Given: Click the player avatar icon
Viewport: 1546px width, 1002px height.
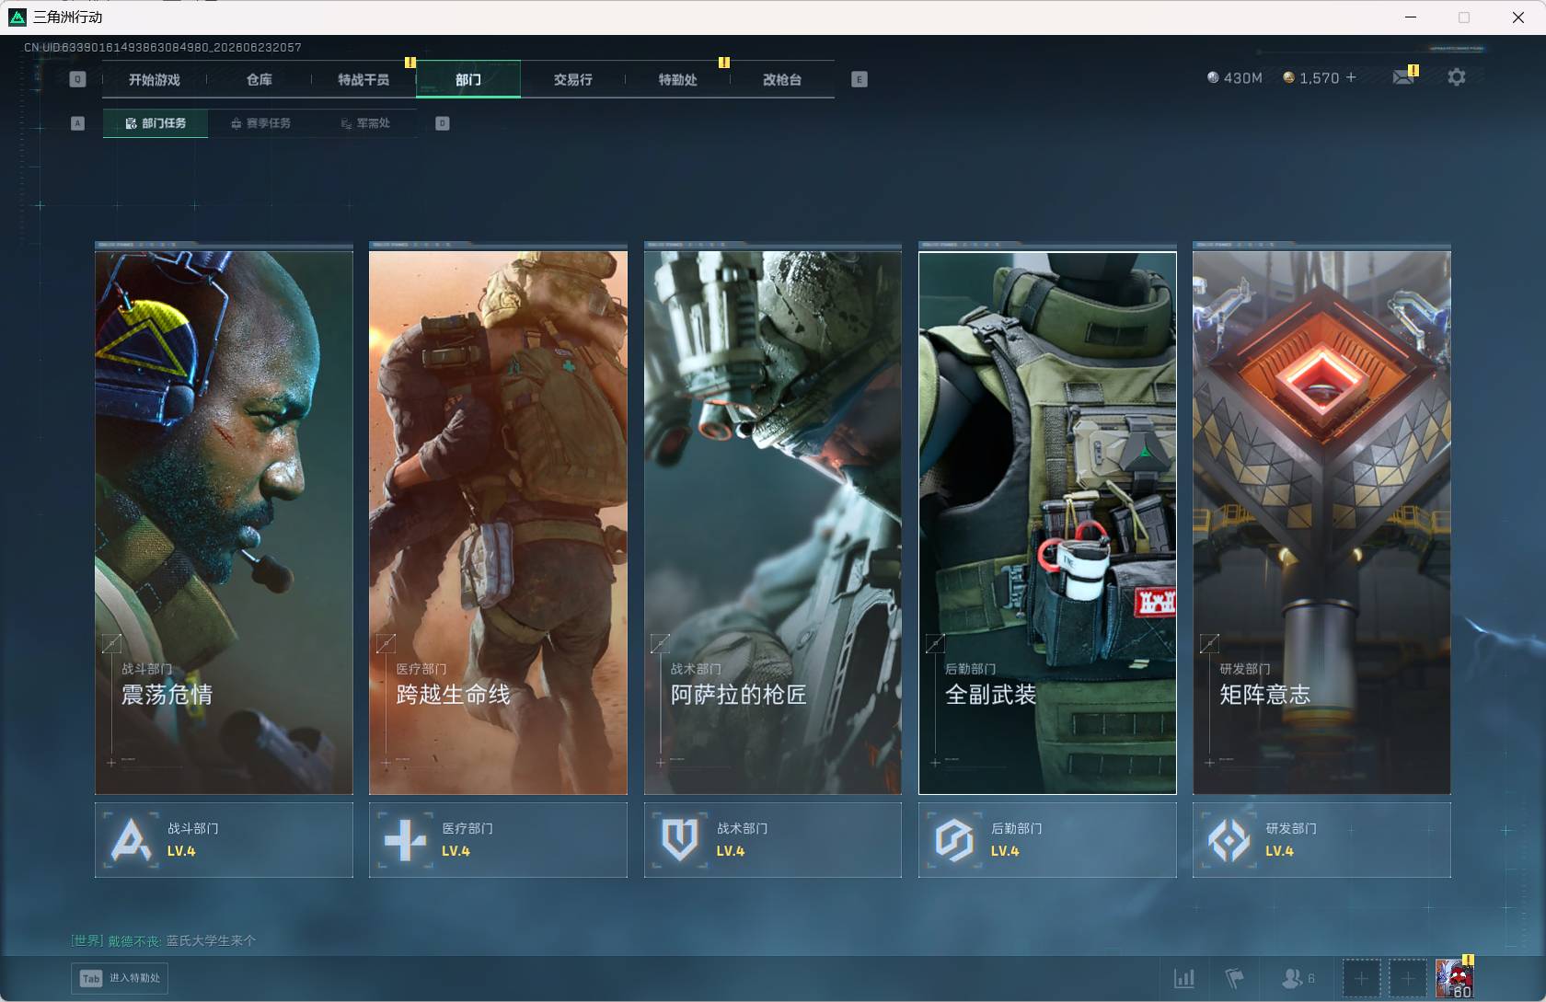Looking at the screenshot, I should click(1454, 978).
